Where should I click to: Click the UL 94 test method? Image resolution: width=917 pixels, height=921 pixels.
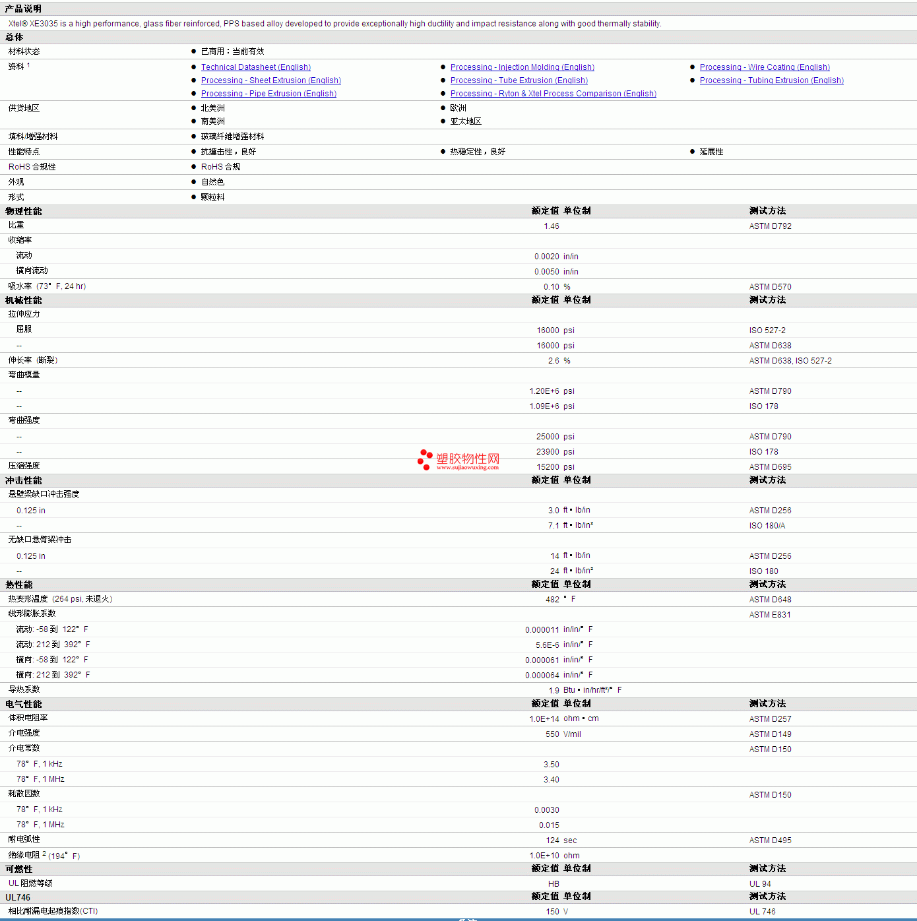pyautogui.click(x=760, y=884)
